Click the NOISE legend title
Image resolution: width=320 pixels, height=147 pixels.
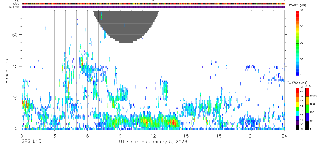pyautogui.click(x=309, y=86)
